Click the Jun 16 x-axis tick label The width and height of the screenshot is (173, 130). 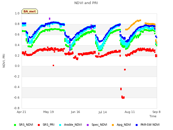pos(75,112)
